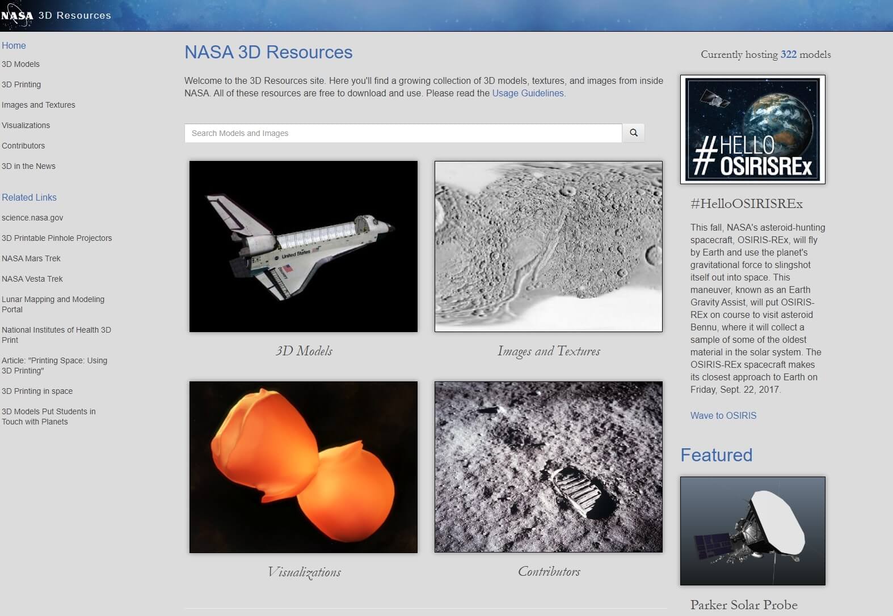Click the cratered surface Images and Textures thumbnail
This screenshot has height=616, width=893.
(549, 247)
